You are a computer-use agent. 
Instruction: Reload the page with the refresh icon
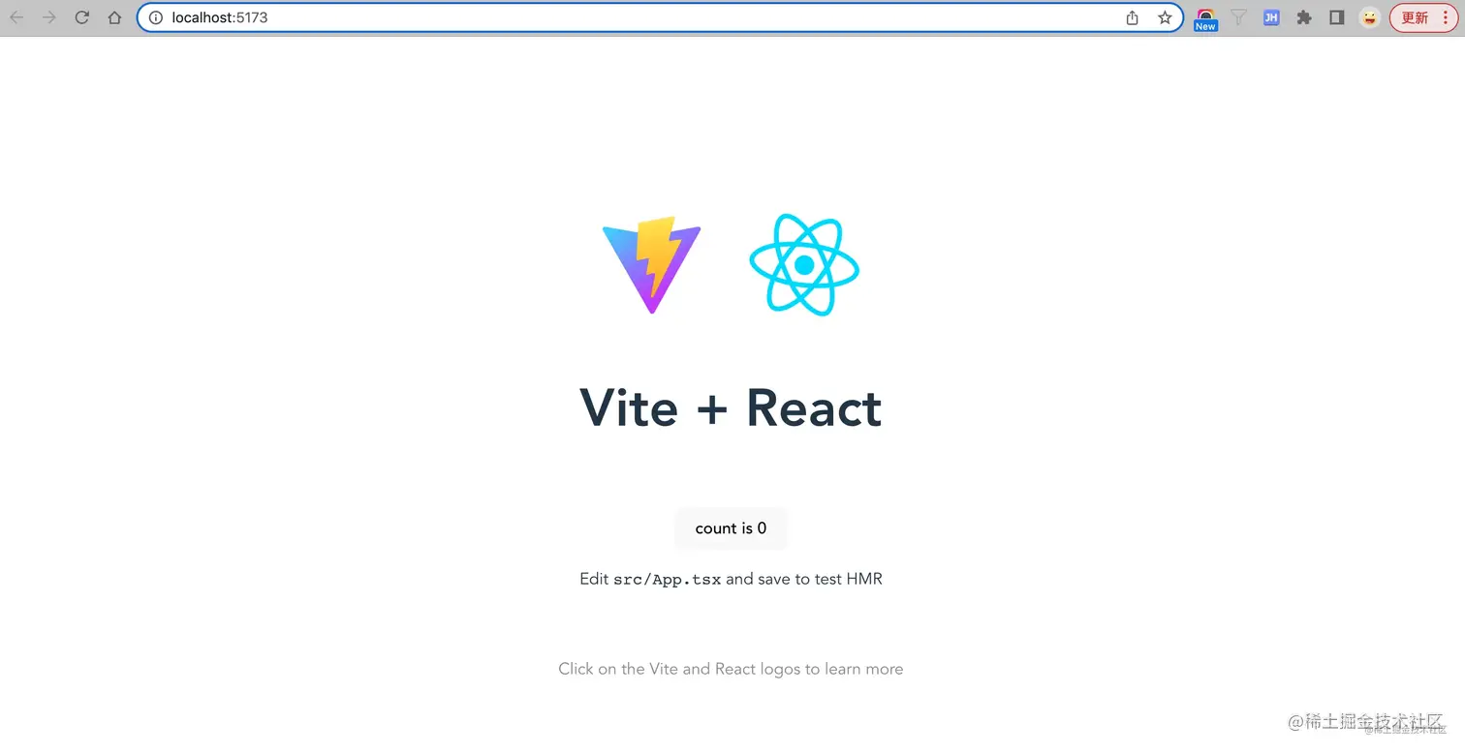[x=82, y=17]
